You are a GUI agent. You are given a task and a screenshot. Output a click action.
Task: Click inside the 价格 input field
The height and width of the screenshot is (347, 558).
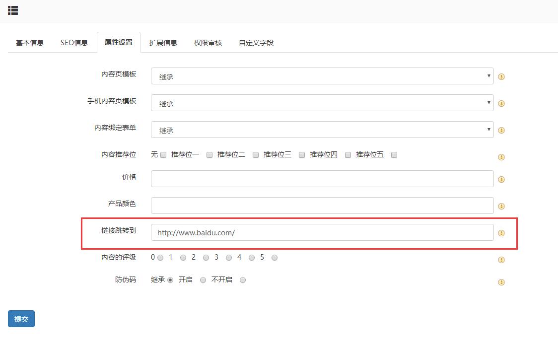(x=322, y=179)
